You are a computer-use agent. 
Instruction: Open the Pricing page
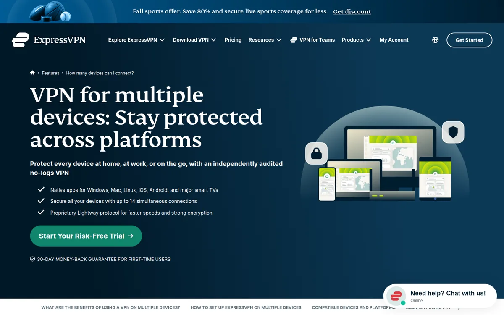[233, 40]
